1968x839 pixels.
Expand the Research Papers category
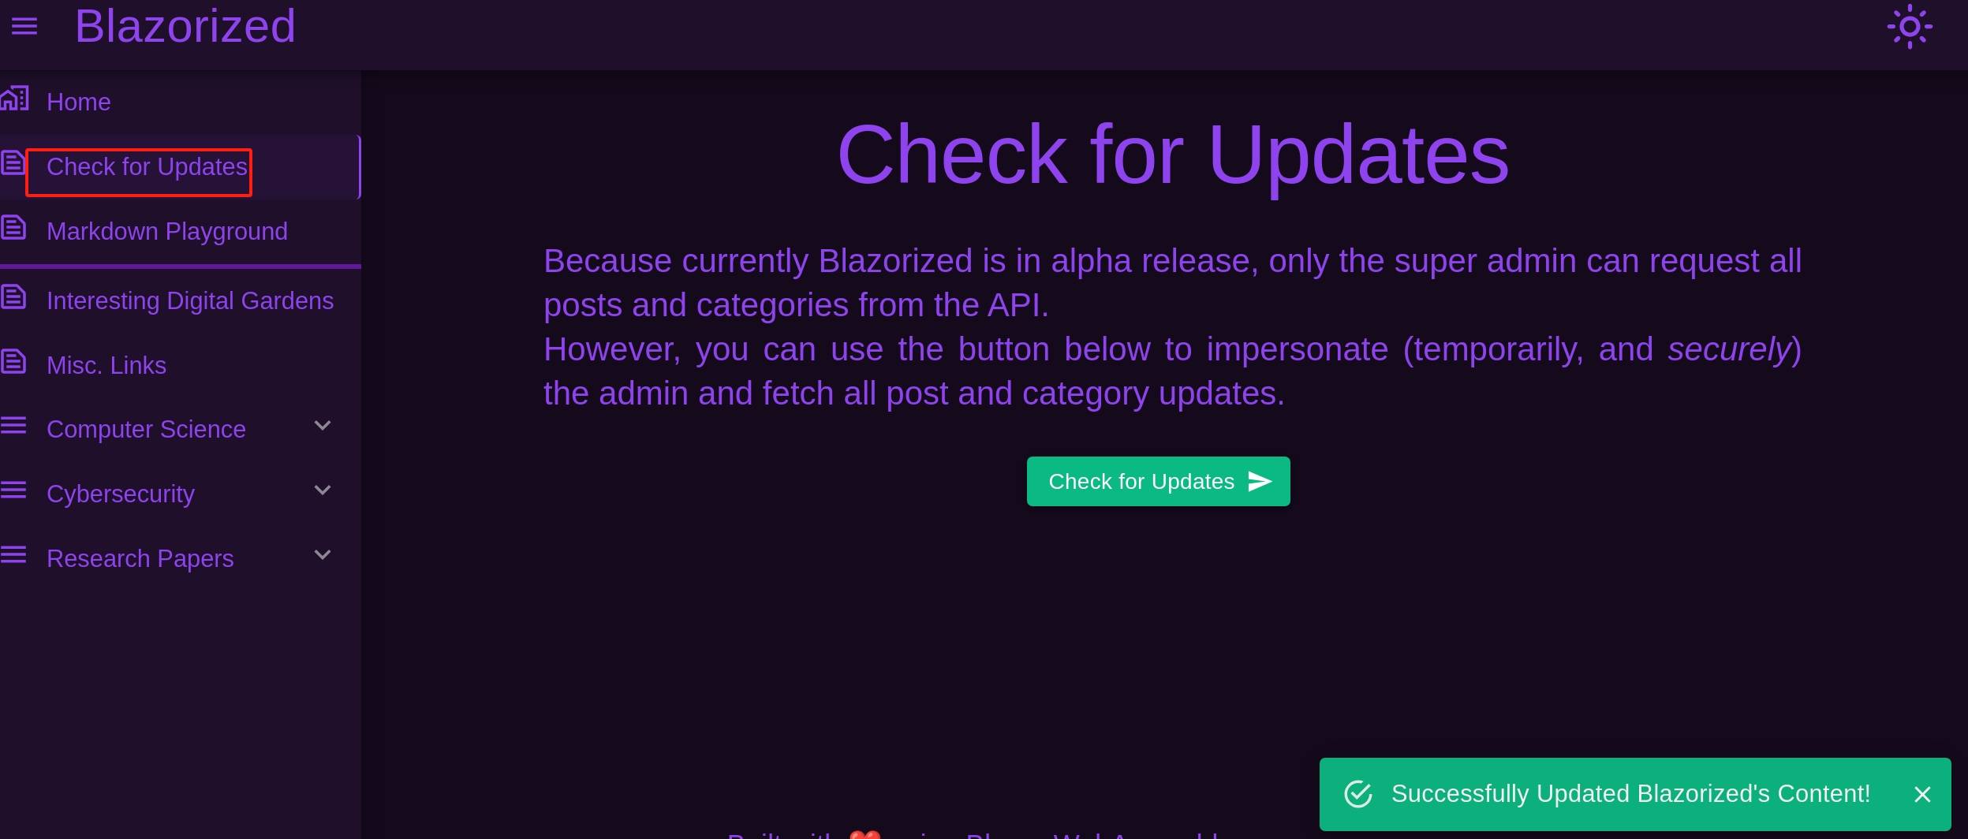pyautogui.click(x=322, y=554)
